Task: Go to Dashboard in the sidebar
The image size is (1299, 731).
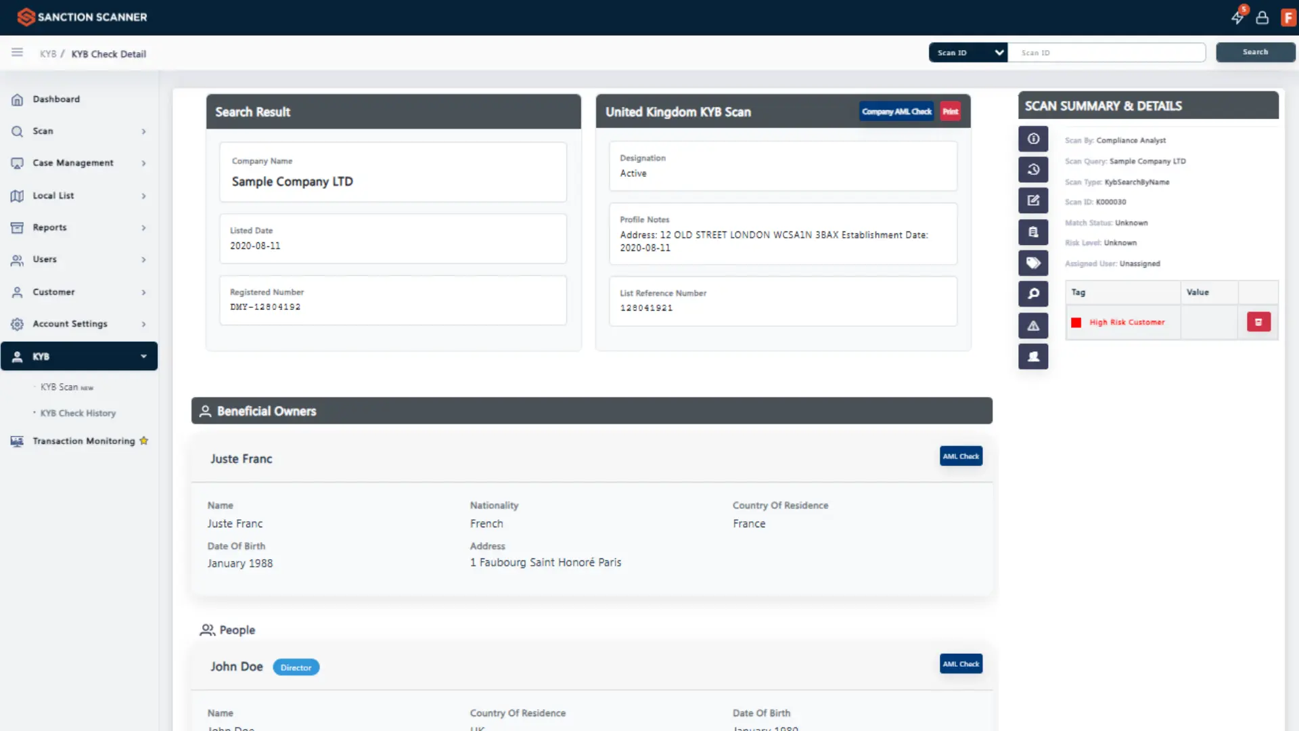Action: (x=56, y=99)
